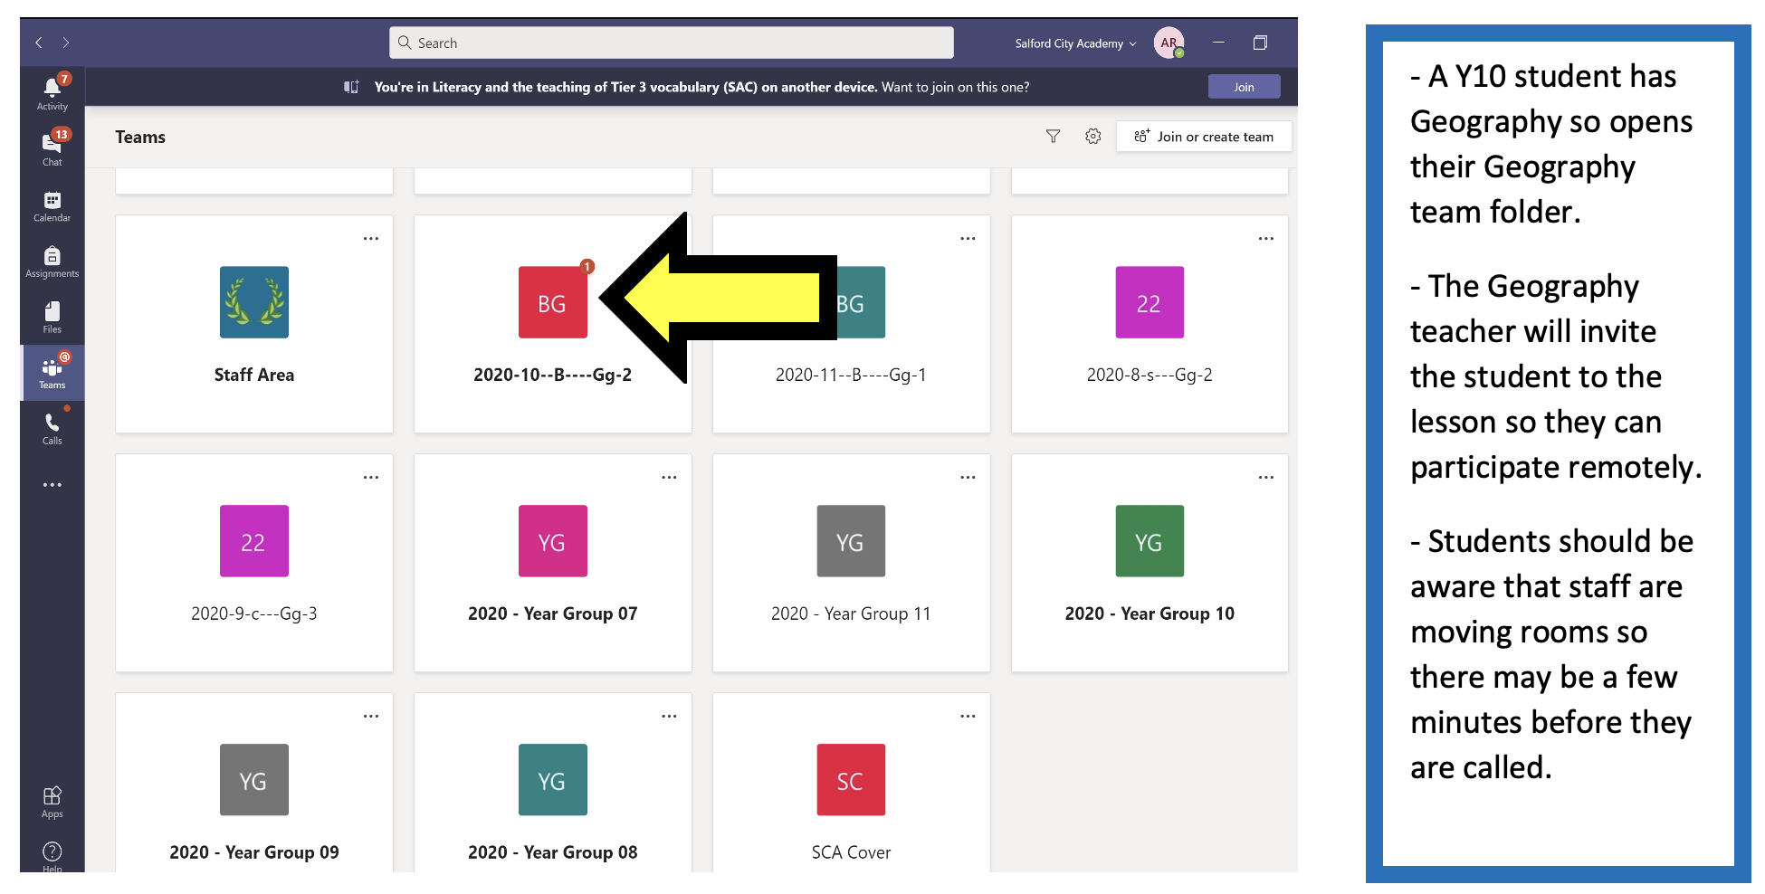This screenshot has width=1765, height=894.
Task: Click the 2020-11--B----Gg-1 team name
Action: [x=851, y=375]
